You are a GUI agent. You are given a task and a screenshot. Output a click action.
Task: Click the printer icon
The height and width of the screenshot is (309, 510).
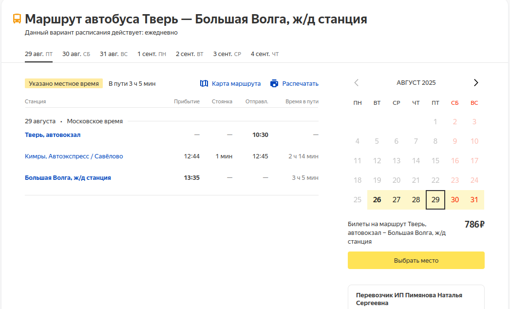pyautogui.click(x=274, y=84)
